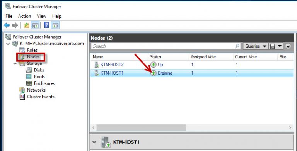The image size is (297, 151).
Task: Click the search magnifier icon
Action: coord(237,46)
